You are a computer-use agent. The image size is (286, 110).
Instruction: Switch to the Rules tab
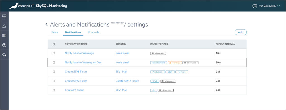coord(55,32)
